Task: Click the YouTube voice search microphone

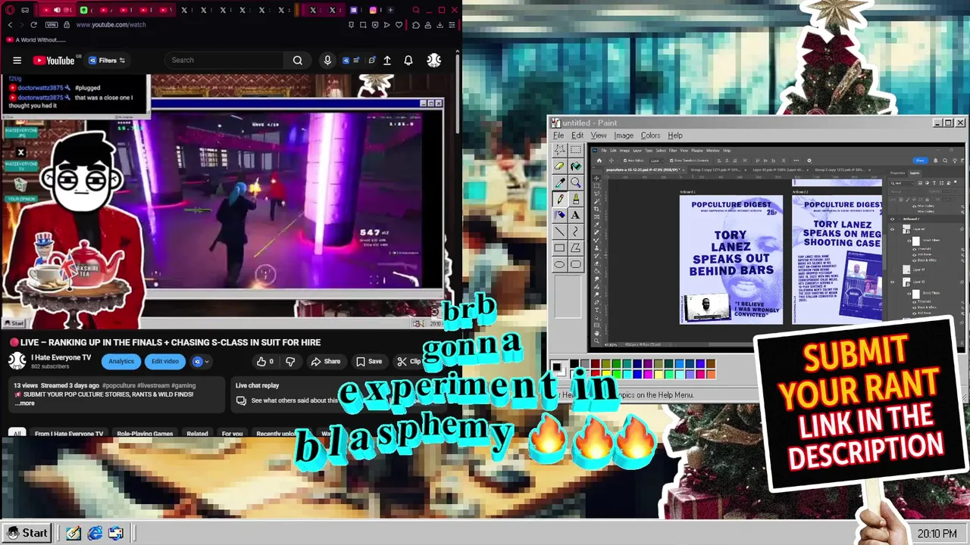Action: click(x=327, y=61)
